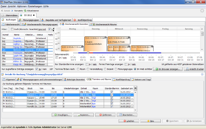The width and height of the screenshot is (206, 129).
Task: Select the 13.03.12 08:00-11:15 appointment block
Action: [x=96, y=44]
